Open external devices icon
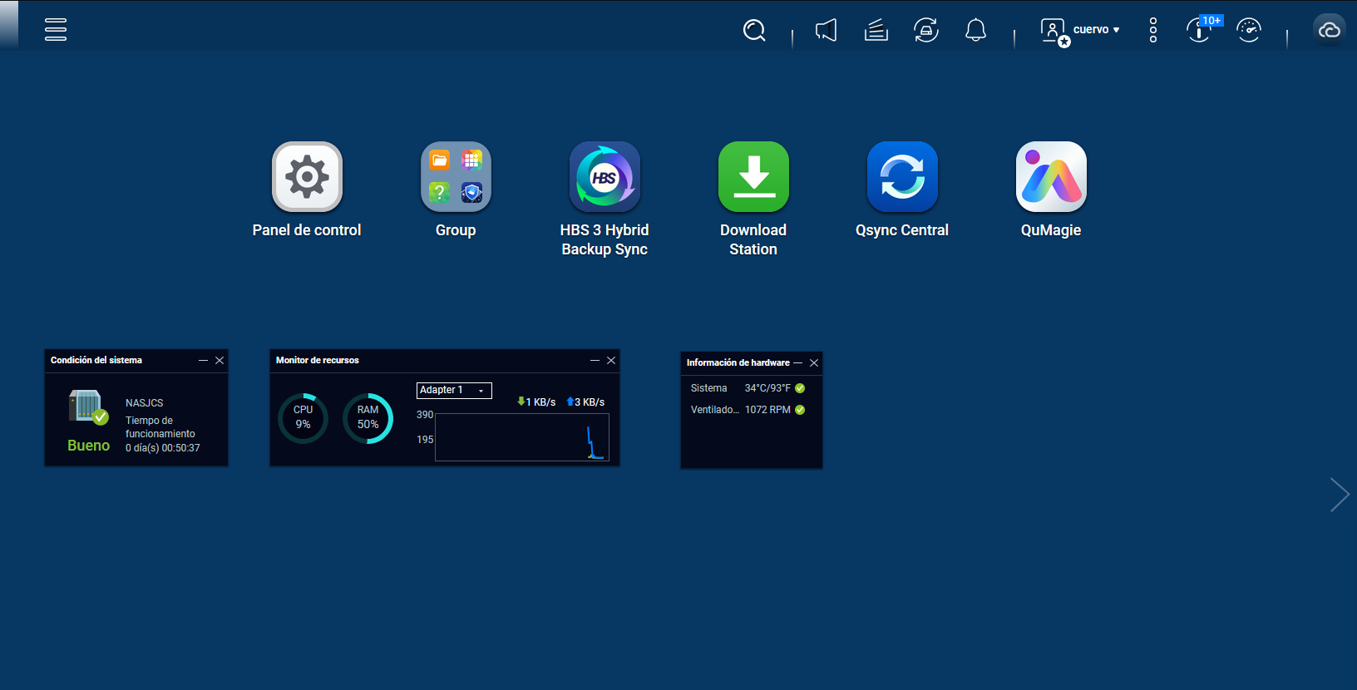Screen dimensions: 1357x690 926,31
